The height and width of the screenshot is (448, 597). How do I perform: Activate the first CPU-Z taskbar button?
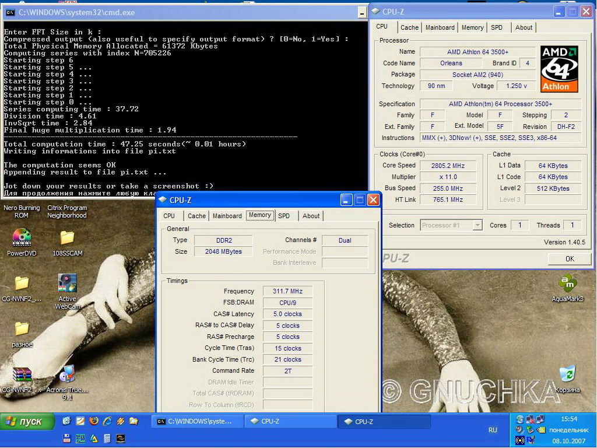pyautogui.click(x=290, y=421)
